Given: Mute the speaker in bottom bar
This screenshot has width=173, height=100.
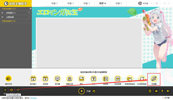Looking at the screenshot, I should [168, 91].
